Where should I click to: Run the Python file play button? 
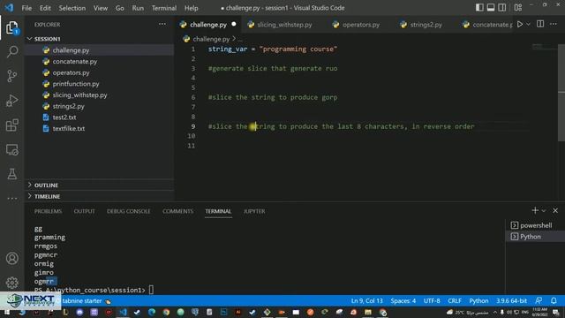tap(520, 25)
